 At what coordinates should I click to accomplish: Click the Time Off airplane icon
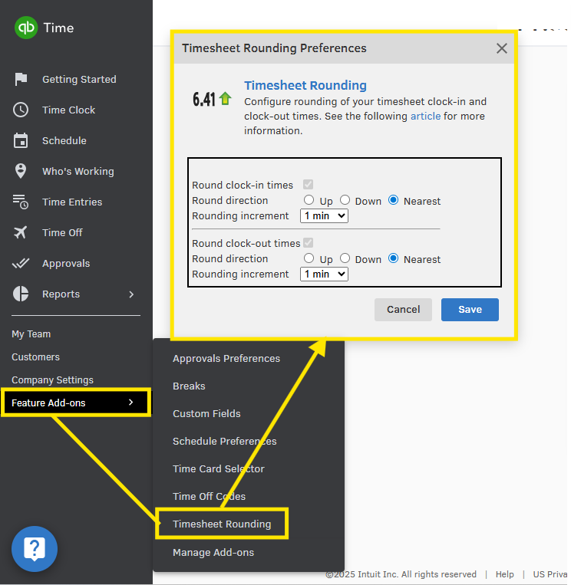click(21, 232)
